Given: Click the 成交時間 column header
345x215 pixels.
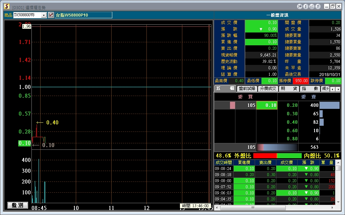Looking at the screenshot, I should coord(224,163).
